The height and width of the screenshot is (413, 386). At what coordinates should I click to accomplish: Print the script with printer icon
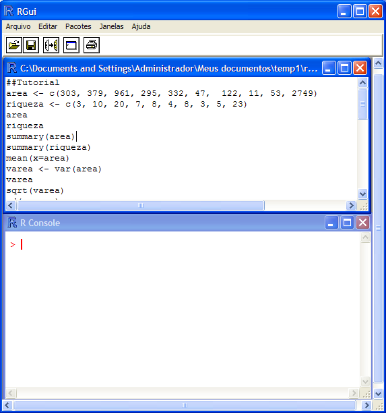coord(92,45)
